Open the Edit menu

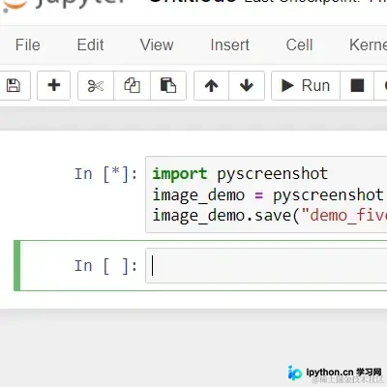click(x=90, y=45)
